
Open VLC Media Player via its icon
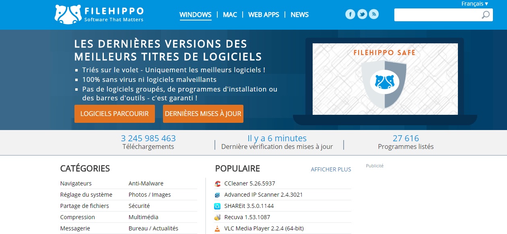click(x=217, y=228)
